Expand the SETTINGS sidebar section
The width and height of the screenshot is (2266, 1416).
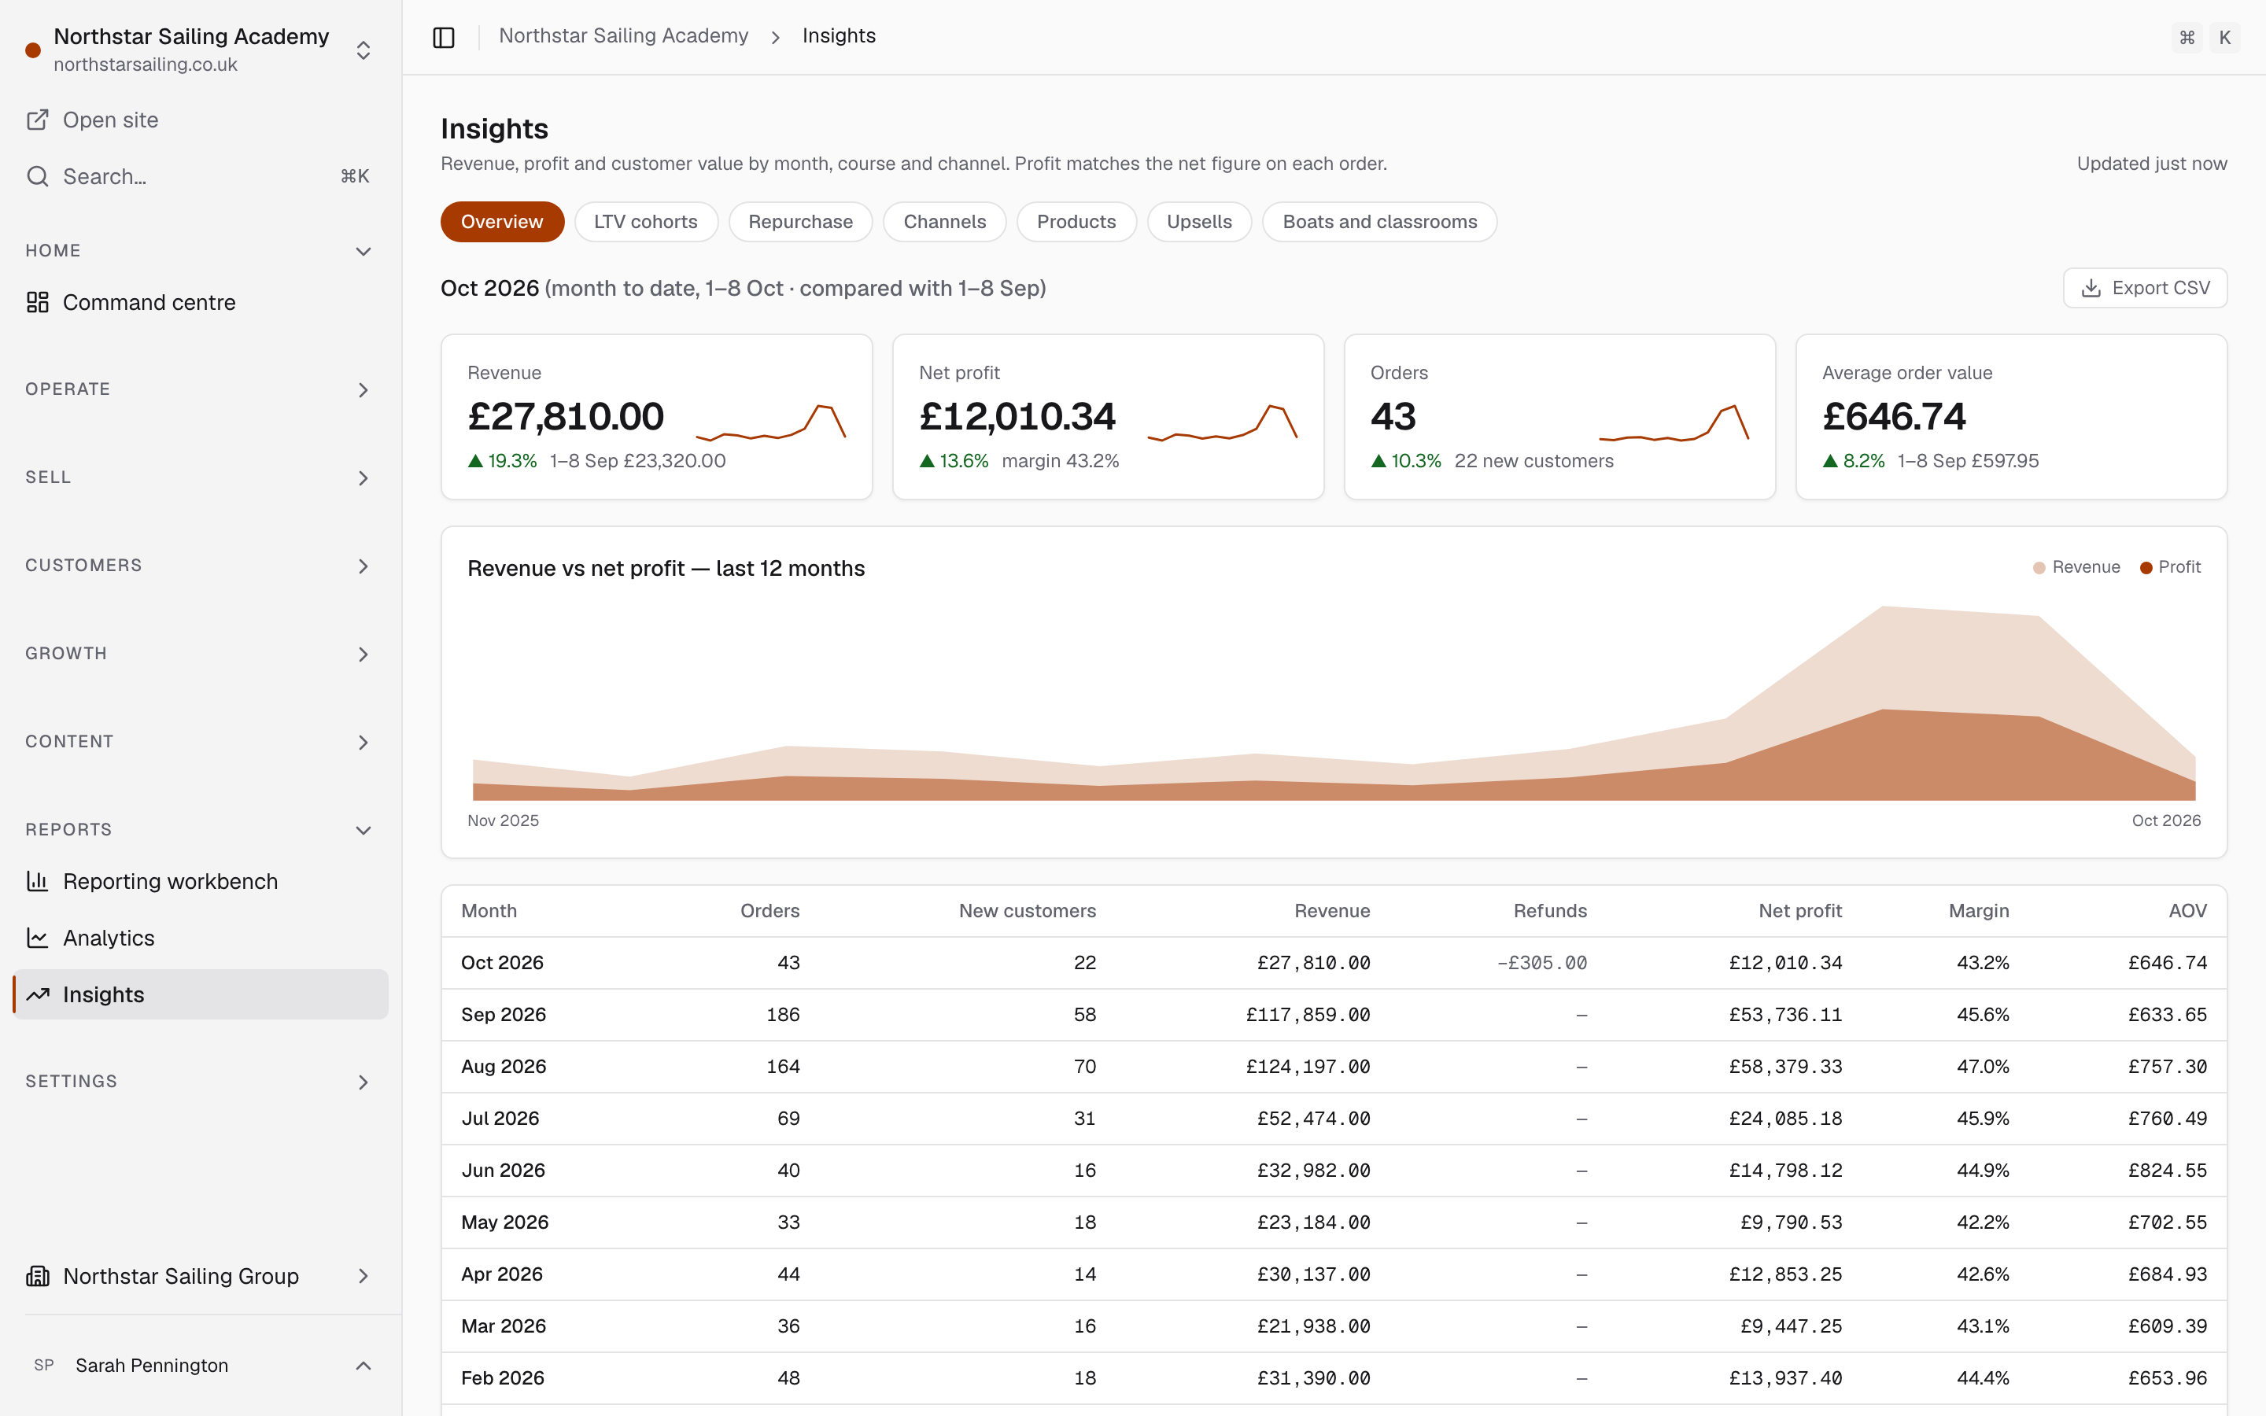(201, 1082)
